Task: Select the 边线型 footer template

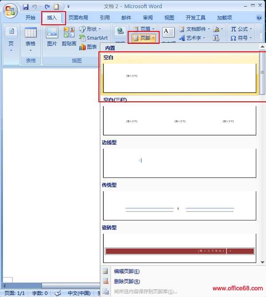Action: (x=180, y=159)
